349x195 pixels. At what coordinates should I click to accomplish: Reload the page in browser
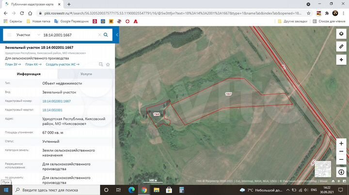[x=22, y=14]
